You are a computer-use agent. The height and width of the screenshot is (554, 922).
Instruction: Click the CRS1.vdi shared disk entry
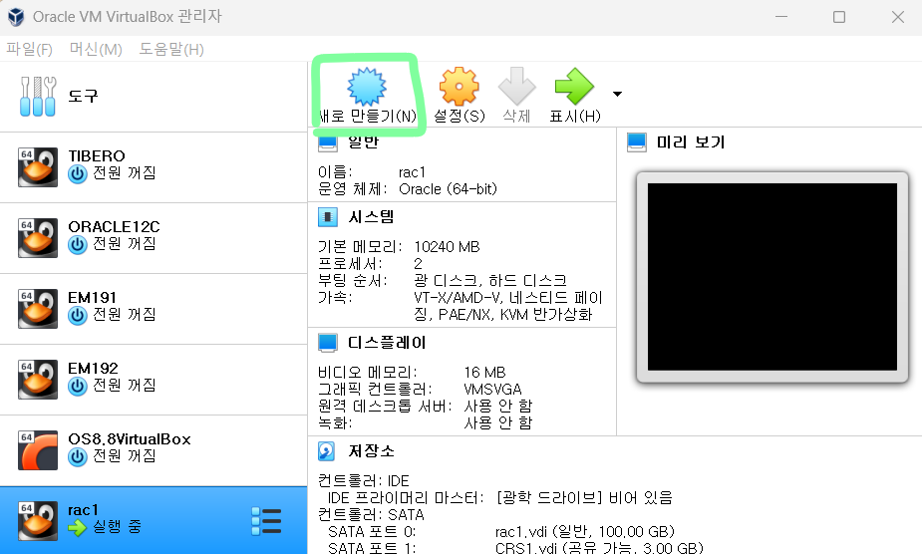[599, 548]
